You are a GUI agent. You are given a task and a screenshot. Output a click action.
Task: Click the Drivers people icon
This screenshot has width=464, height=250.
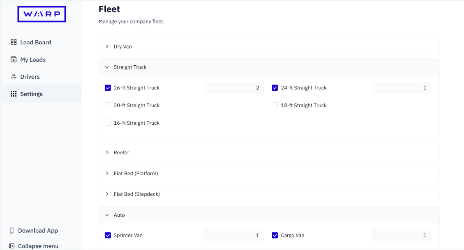[14, 76]
